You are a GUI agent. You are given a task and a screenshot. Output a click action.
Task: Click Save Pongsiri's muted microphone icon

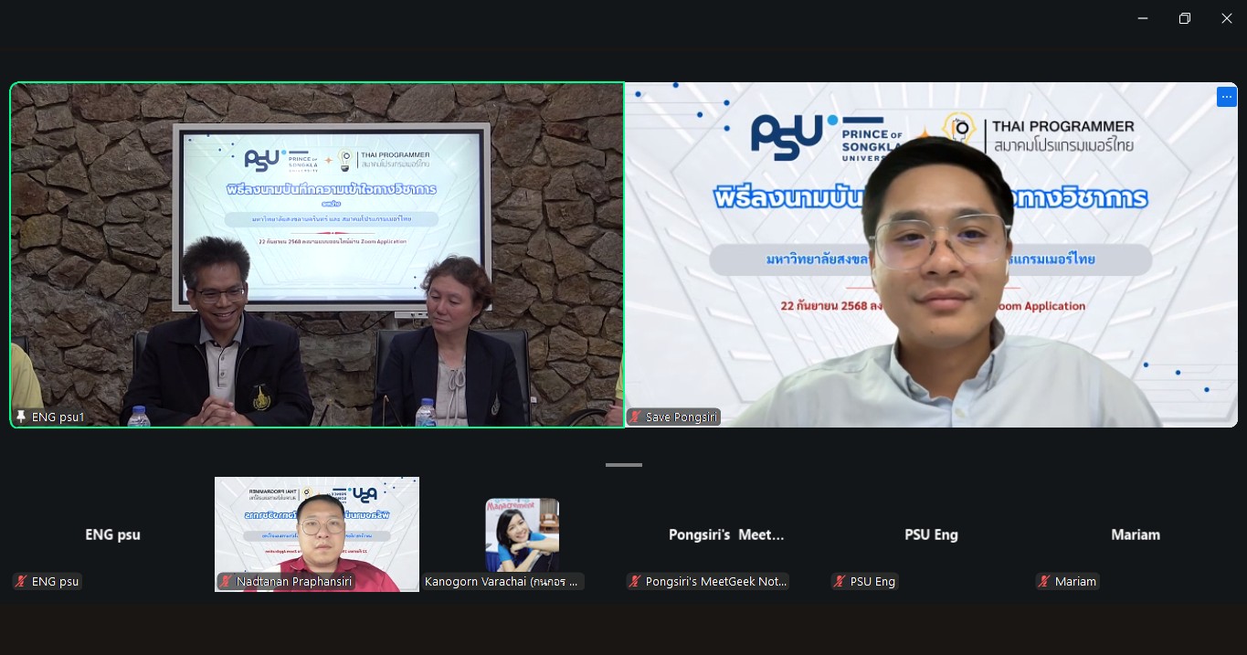click(635, 417)
